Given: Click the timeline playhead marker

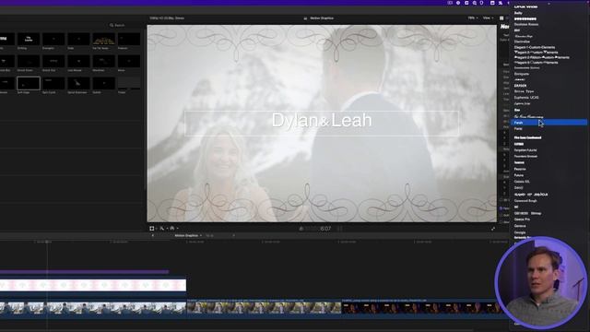Looking at the screenshot, I should pyautogui.click(x=47, y=242).
